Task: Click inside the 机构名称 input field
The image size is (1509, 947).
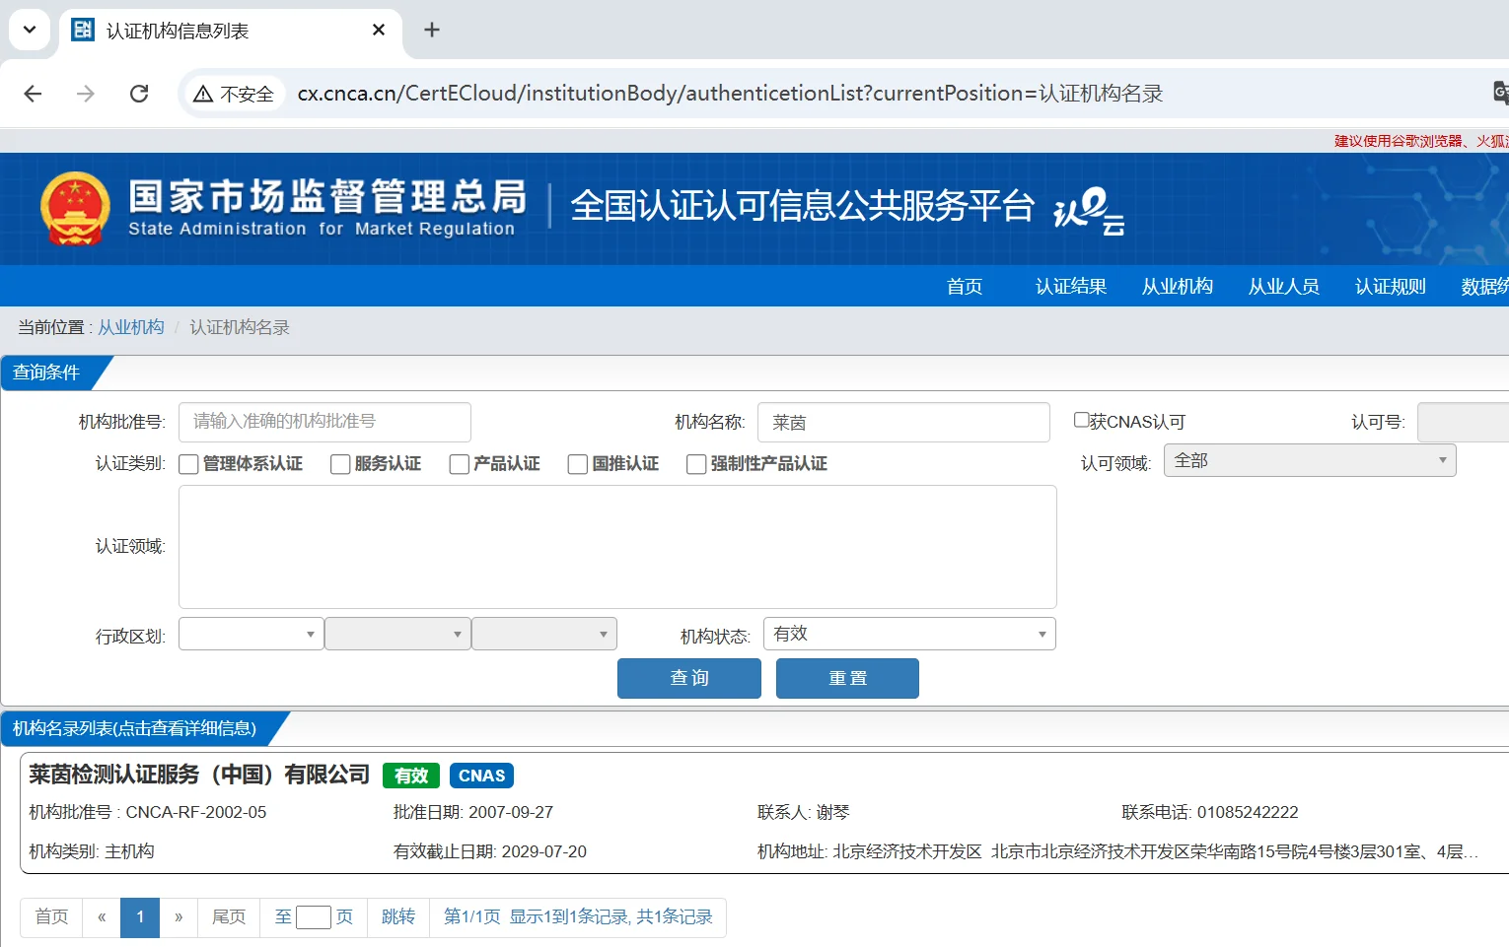Action: point(902,422)
